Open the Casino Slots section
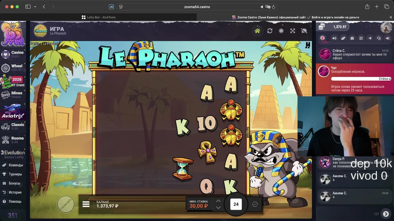The image size is (394, 221). tap(12, 54)
